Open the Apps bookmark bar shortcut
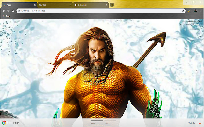Viewport: 204px width, 127px height. [6, 16]
